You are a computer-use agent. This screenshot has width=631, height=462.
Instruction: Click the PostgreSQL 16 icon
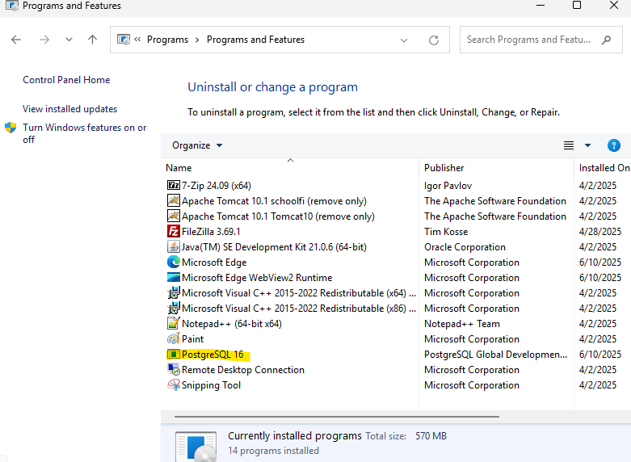(x=174, y=354)
